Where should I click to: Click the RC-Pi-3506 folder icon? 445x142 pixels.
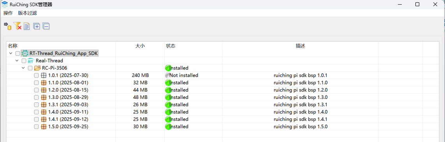[37, 68]
